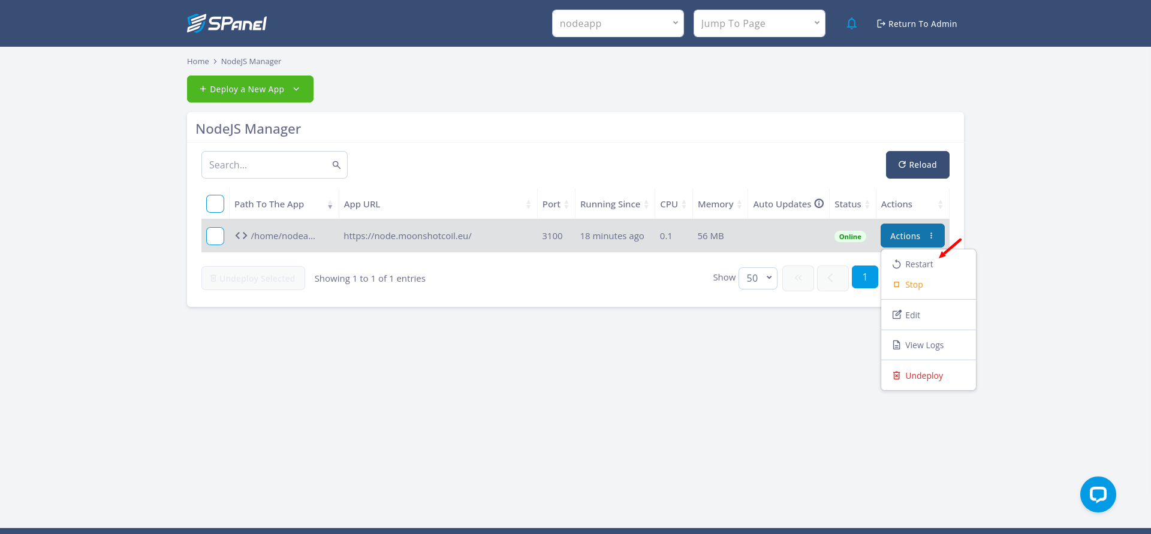Click the Online status badge
The width and height of the screenshot is (1151, 534).
[850, 237]
